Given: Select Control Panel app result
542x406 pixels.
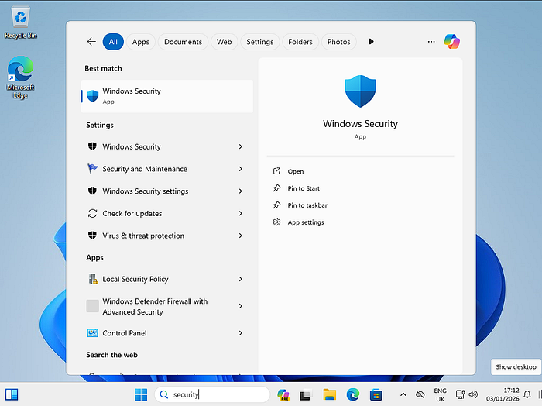Looking at the screenshot, I should (x=167, y=333).
